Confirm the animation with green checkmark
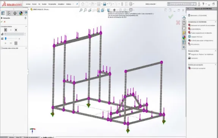Image resolution: width=218 pixels, height=138 pixels. (x=2, y=22)
